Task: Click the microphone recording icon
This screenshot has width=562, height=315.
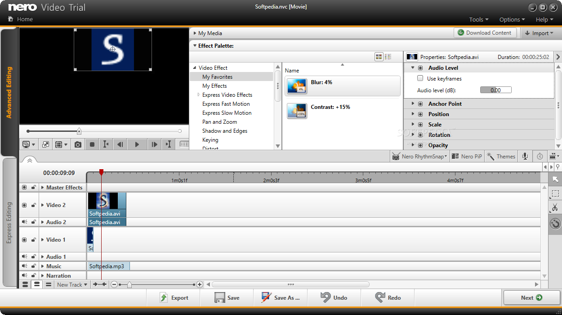Action: [x=525, y=156]
